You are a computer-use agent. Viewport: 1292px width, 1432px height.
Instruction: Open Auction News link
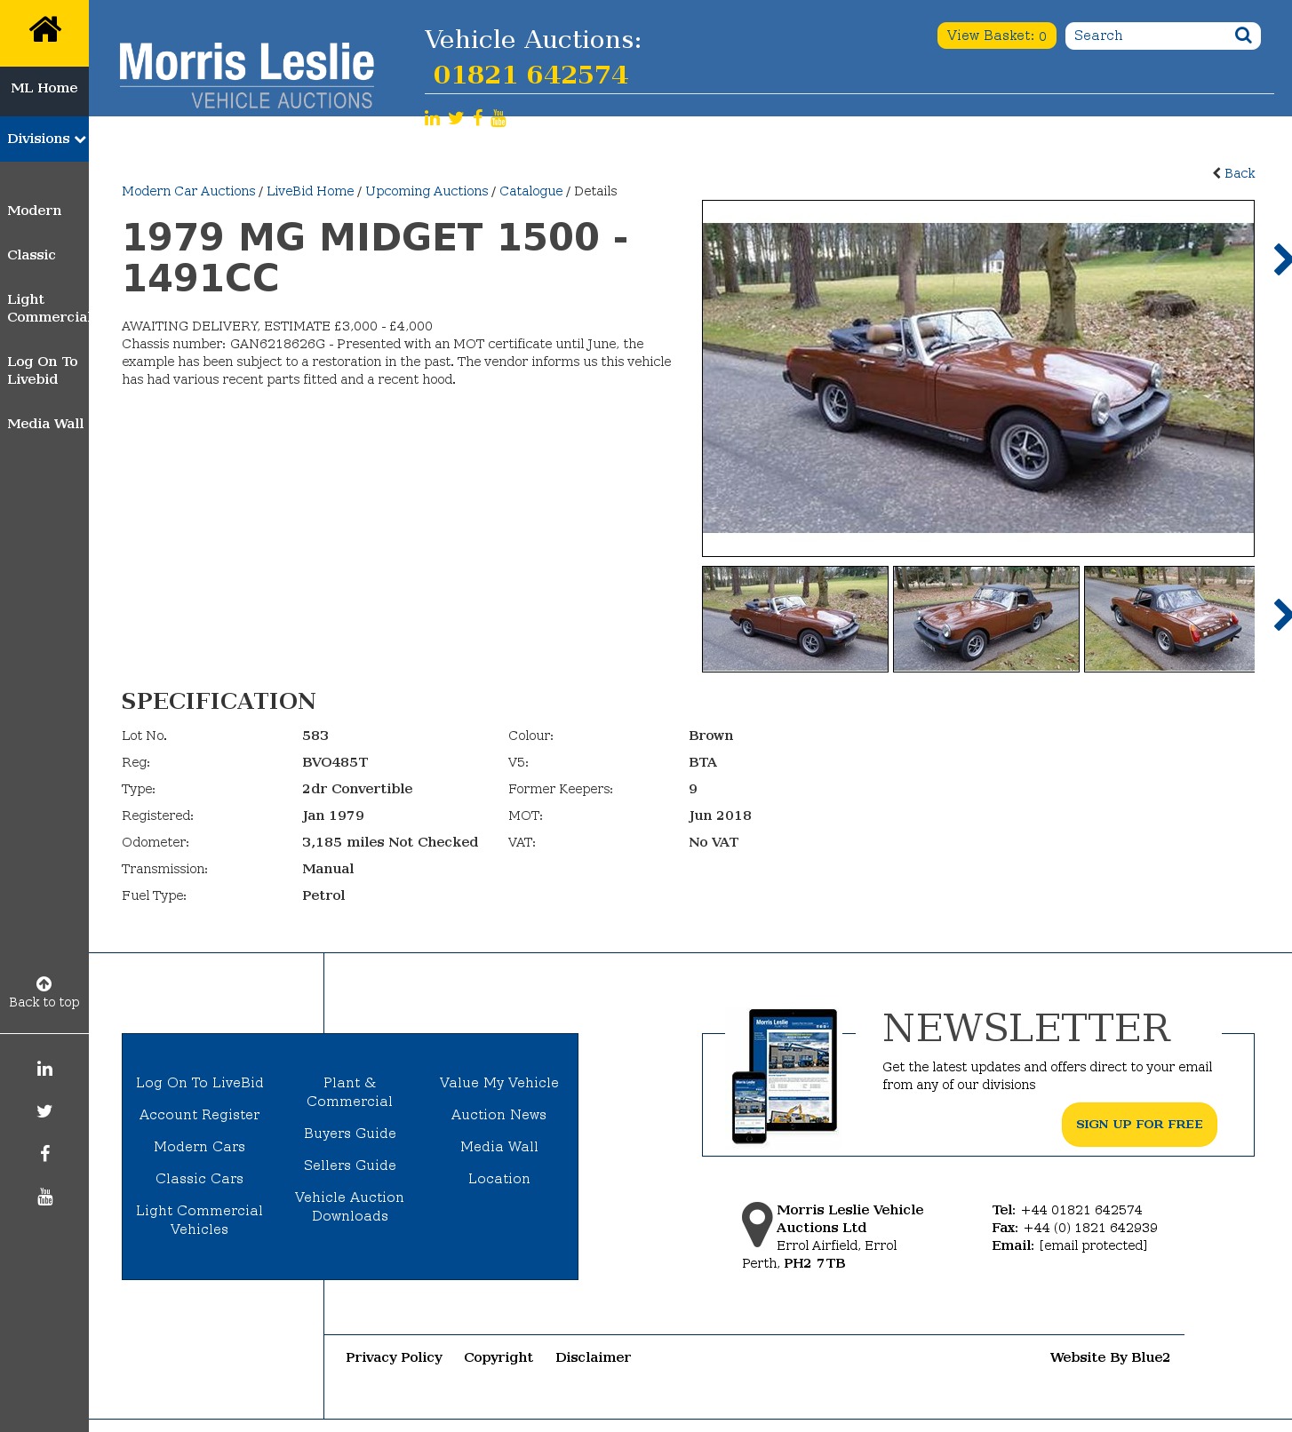point(499,1115)
